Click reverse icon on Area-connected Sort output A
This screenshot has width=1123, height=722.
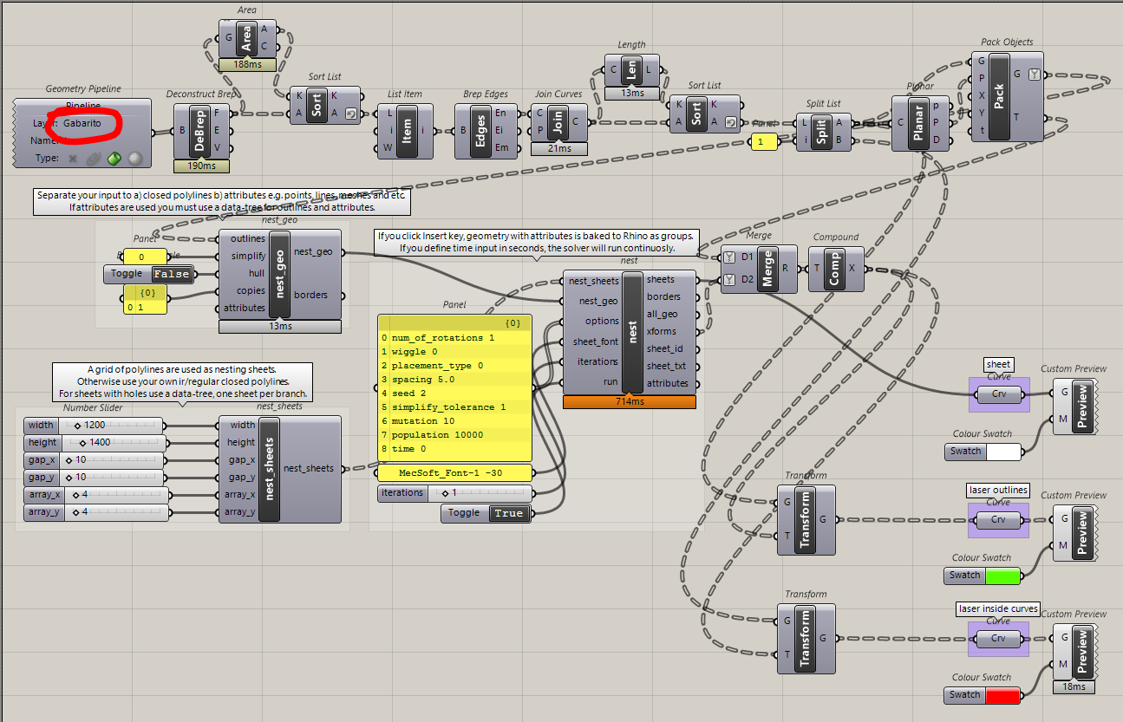[350, 114]
